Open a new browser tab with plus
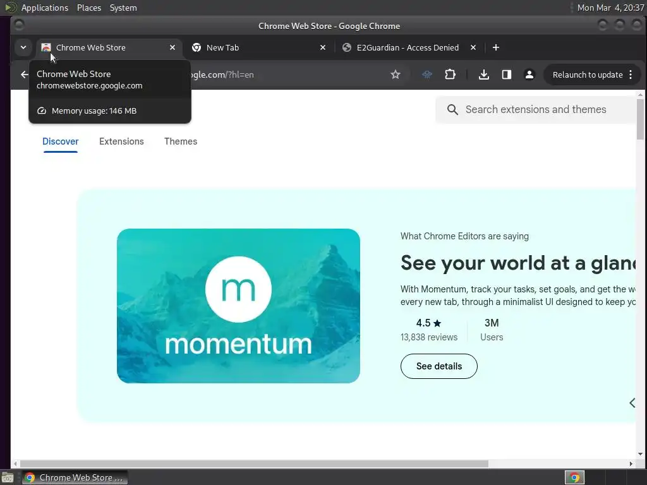 pyautogui.click(x=496, y=48)
